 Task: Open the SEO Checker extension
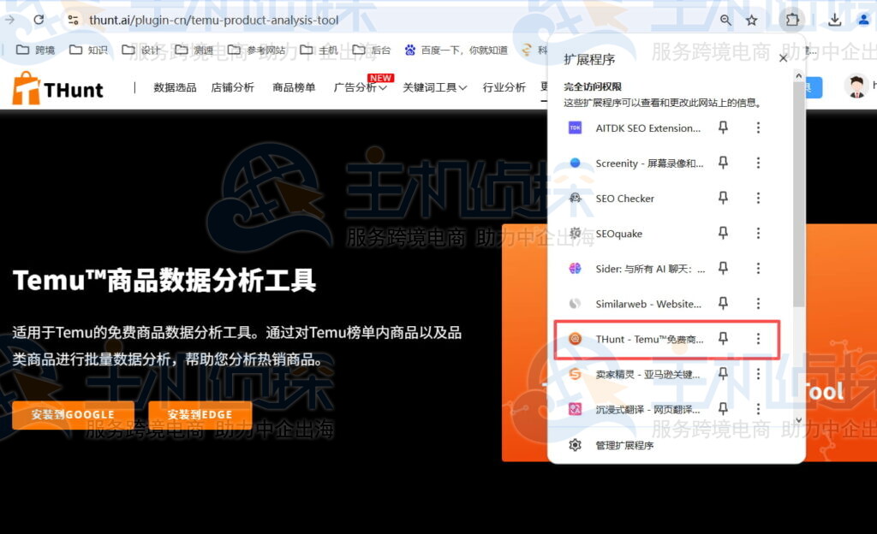click(625, 198)
